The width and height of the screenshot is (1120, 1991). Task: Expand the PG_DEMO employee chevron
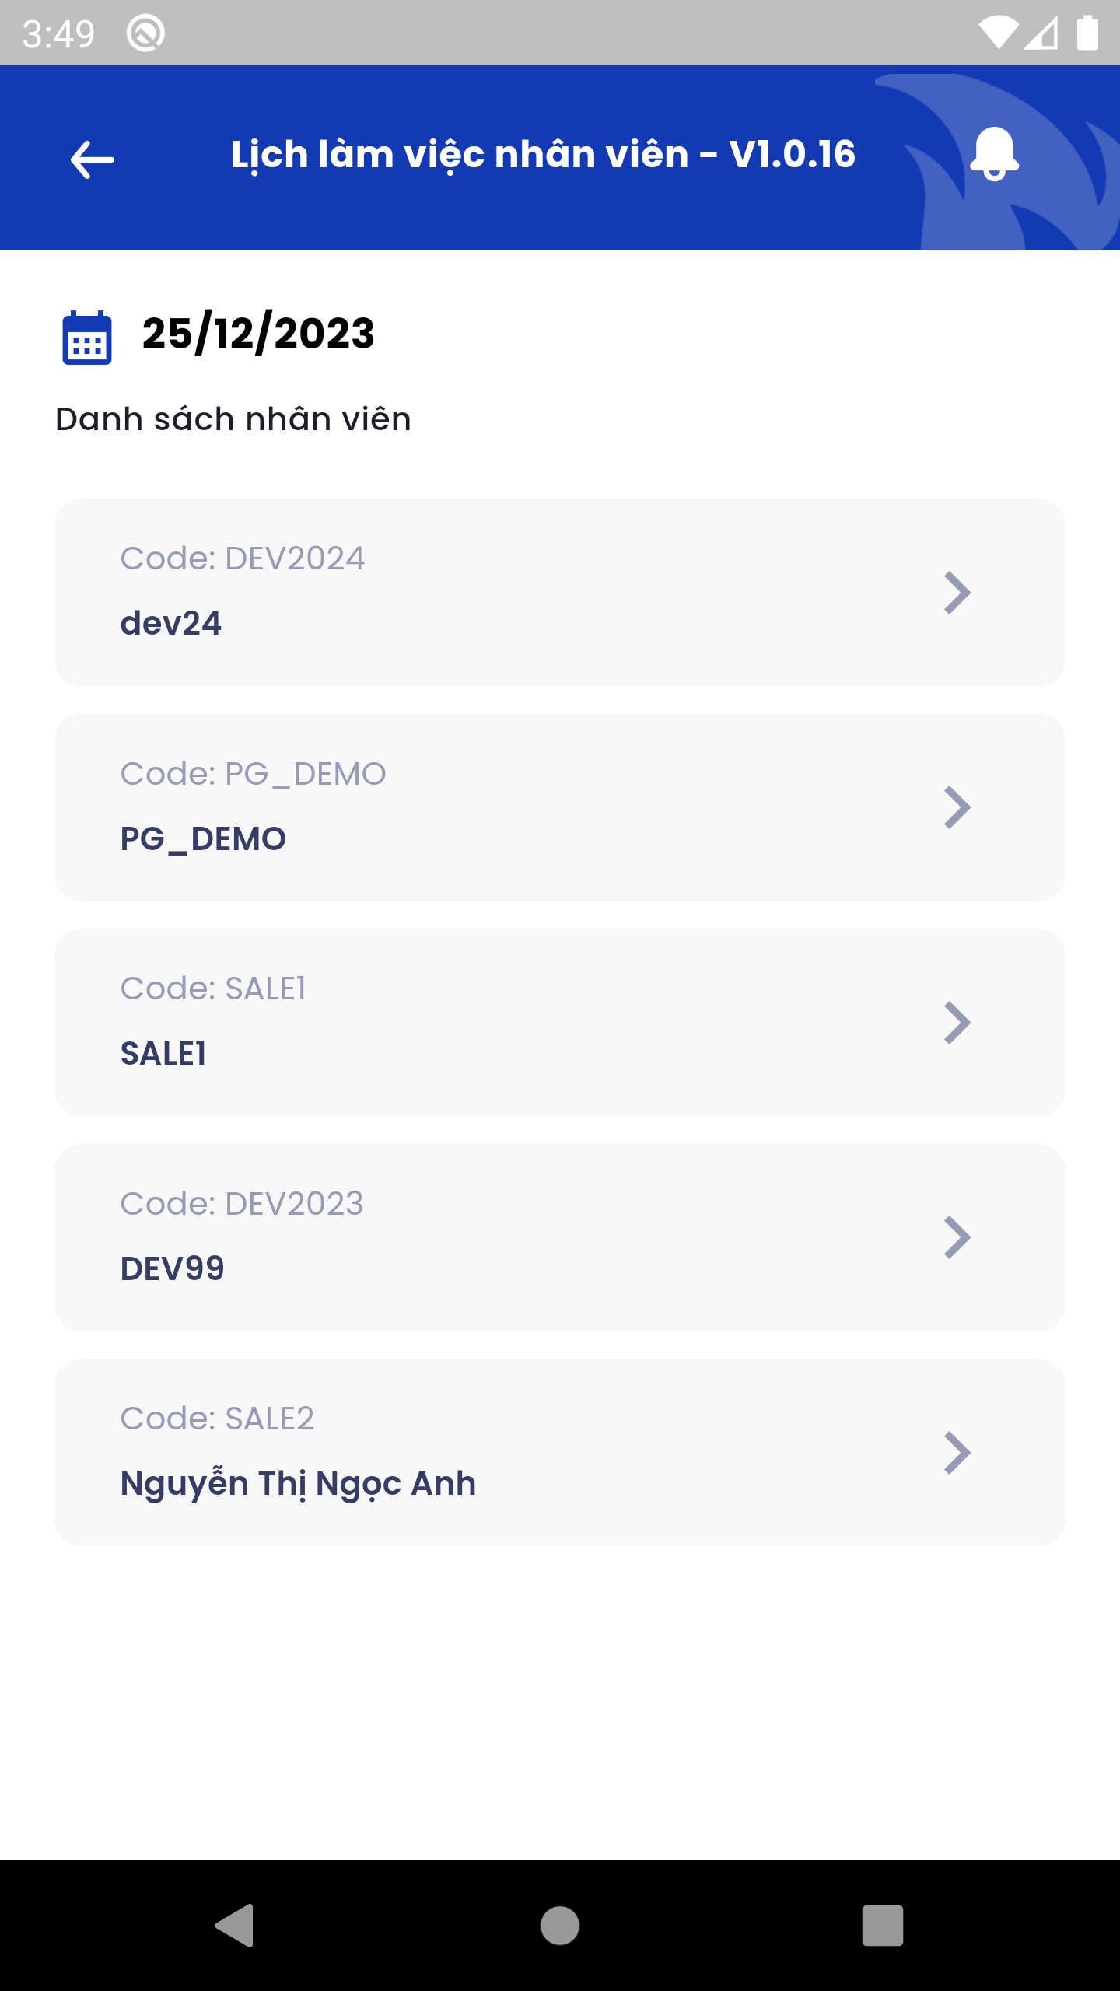tap(957, 807)
